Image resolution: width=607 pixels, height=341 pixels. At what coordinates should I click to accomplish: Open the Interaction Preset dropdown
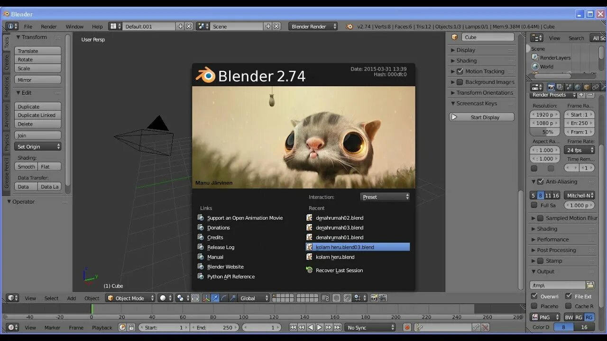click(x=385, y=197)
